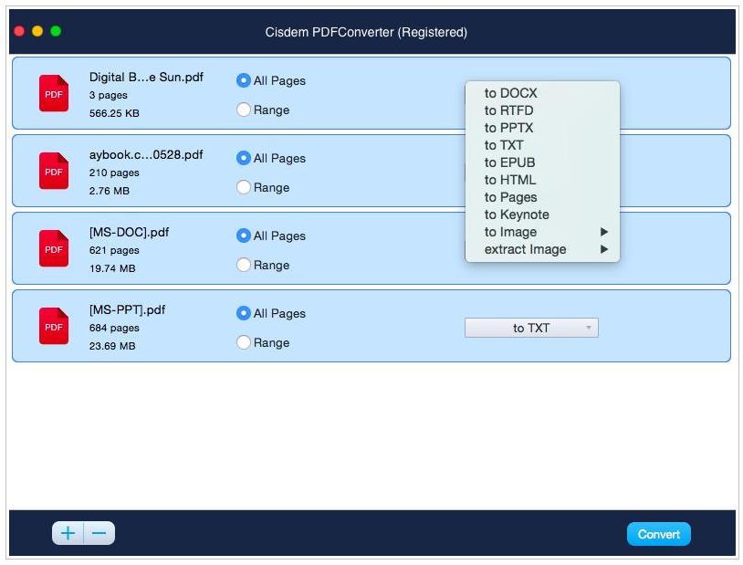743x565 pixels.
Task: Choose 'to Keynote' in the format menu
Action: (x=542, y=214)
